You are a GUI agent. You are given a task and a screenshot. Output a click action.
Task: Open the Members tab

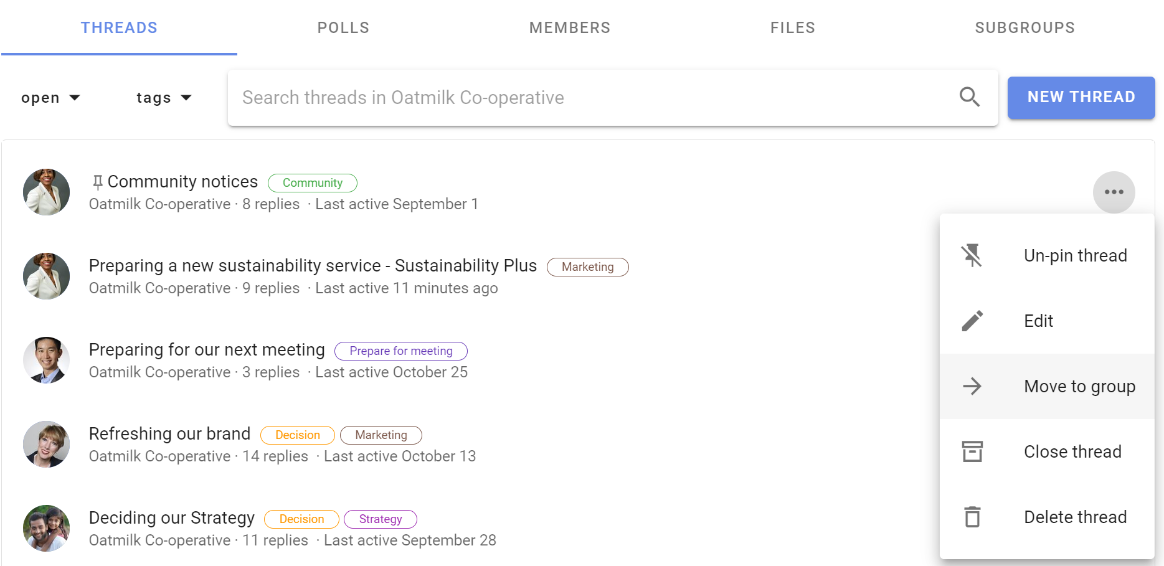(570, 27)
